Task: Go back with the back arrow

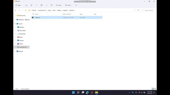Action: pos(16,10)
